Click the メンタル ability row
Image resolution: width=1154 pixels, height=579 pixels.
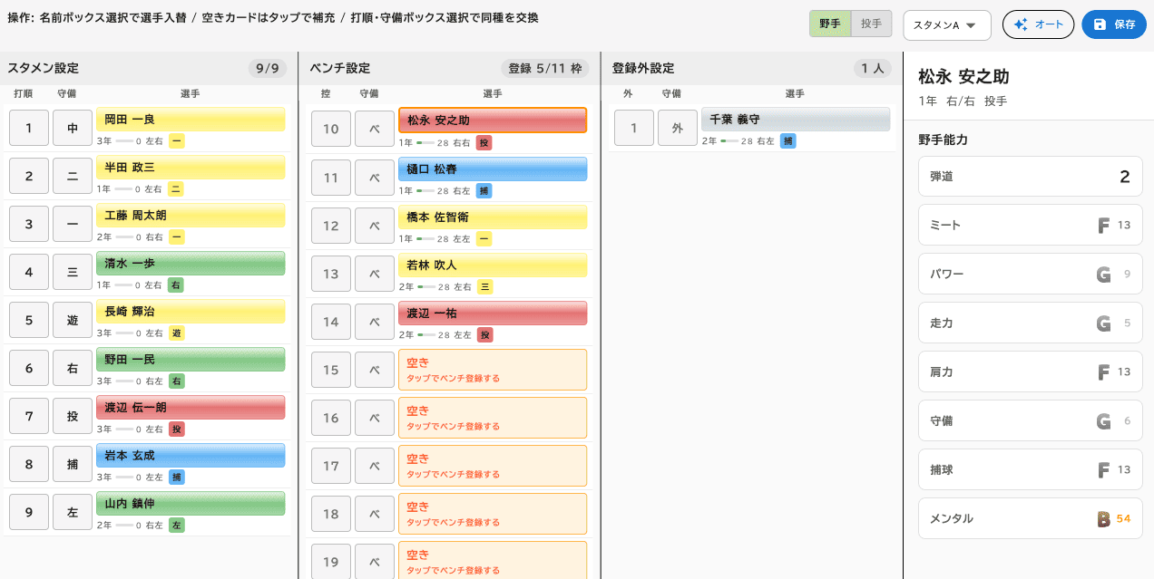point(1030,518)
